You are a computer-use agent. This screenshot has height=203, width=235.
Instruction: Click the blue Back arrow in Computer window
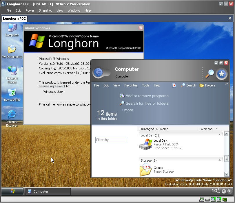[x=98, y=72]
